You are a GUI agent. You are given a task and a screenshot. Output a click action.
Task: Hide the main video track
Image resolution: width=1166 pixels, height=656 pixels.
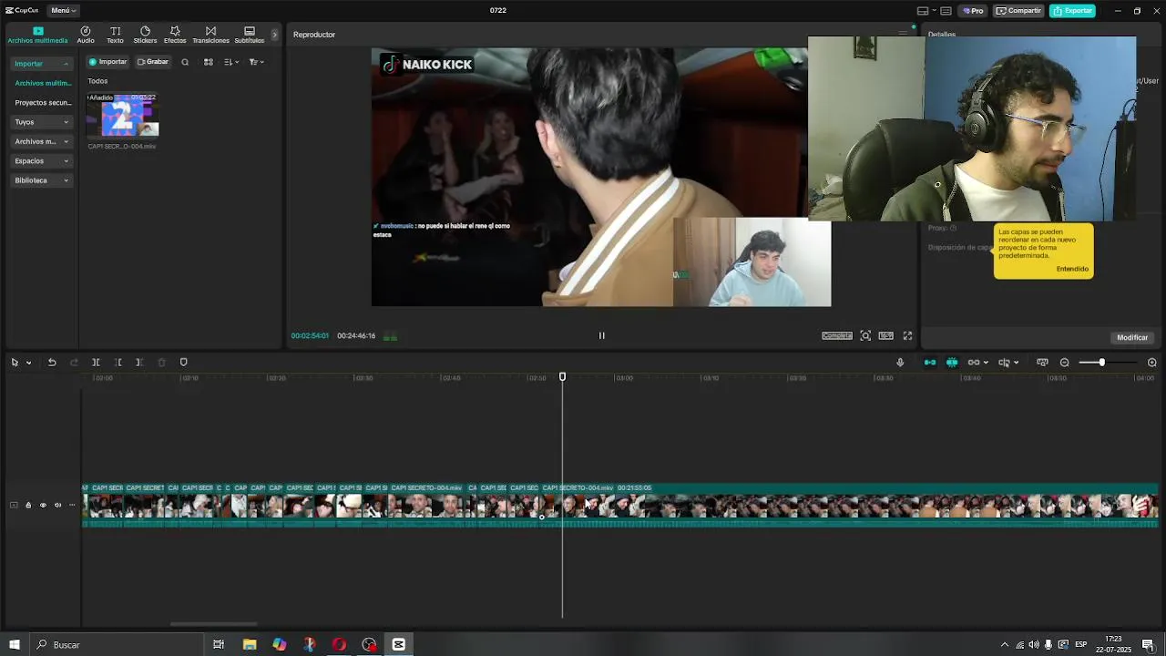click(x=43, y=505)
